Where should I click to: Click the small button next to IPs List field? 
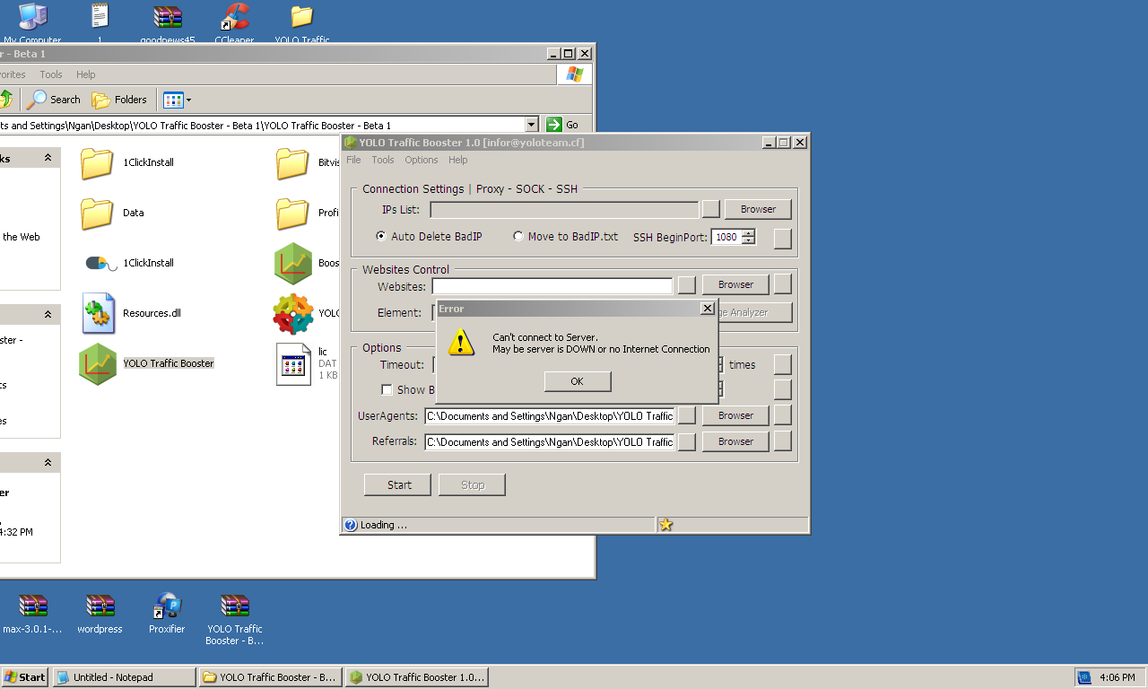(x=710, y=209)
